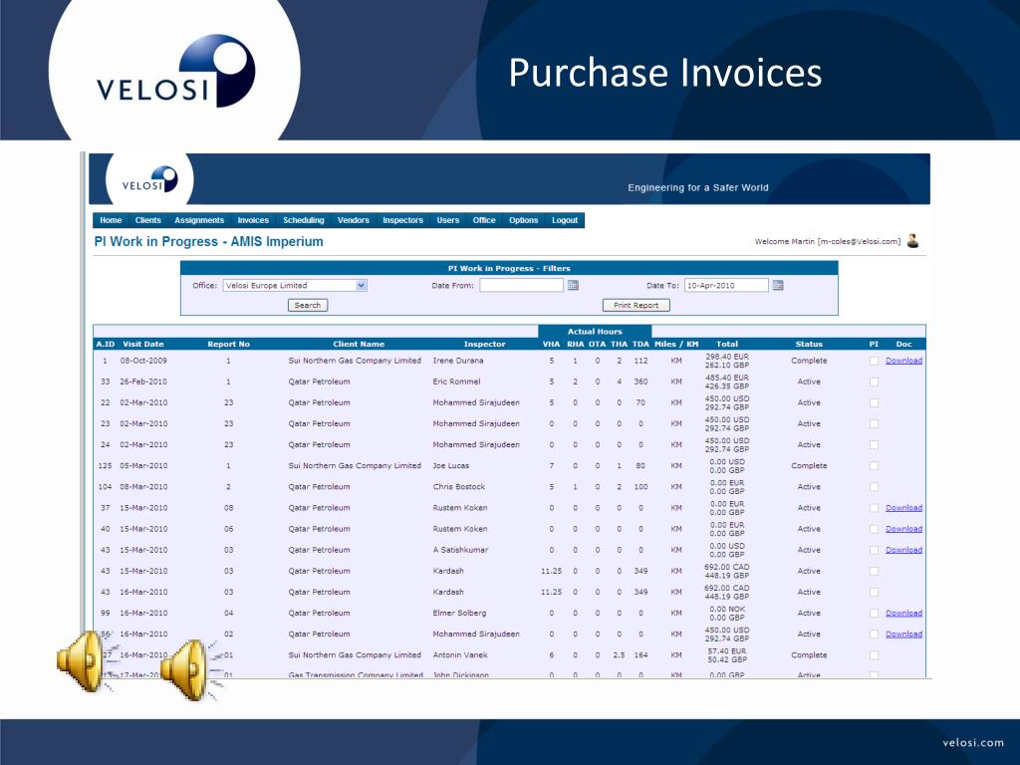Click the inspector name 'Irene Durana'

458,361
